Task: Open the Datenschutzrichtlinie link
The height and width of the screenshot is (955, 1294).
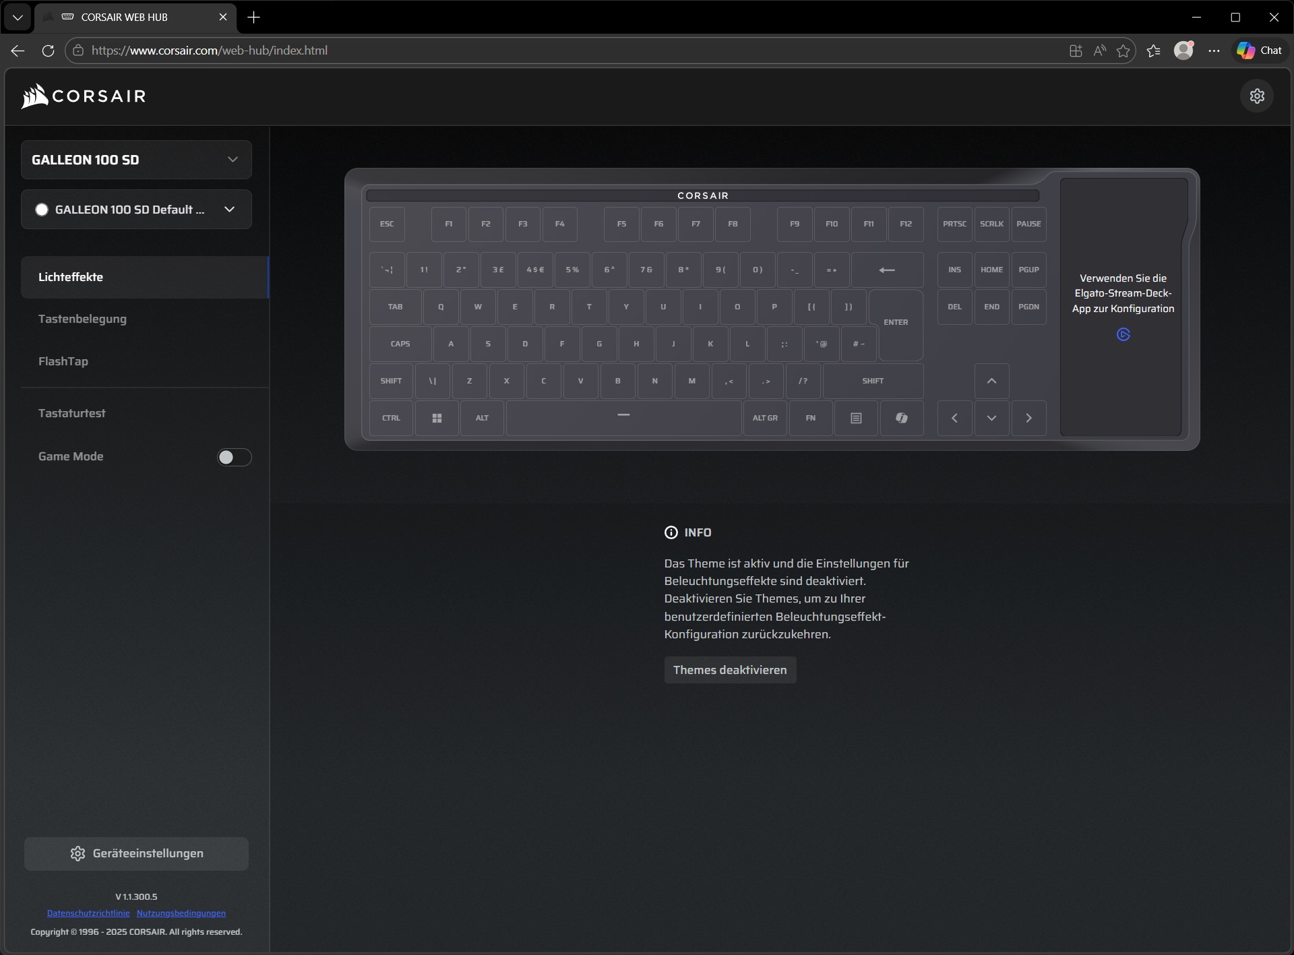Action: (88, 913)
